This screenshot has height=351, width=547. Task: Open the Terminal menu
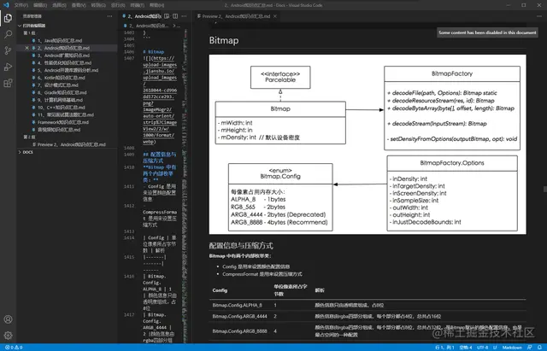tap(137, 5)
